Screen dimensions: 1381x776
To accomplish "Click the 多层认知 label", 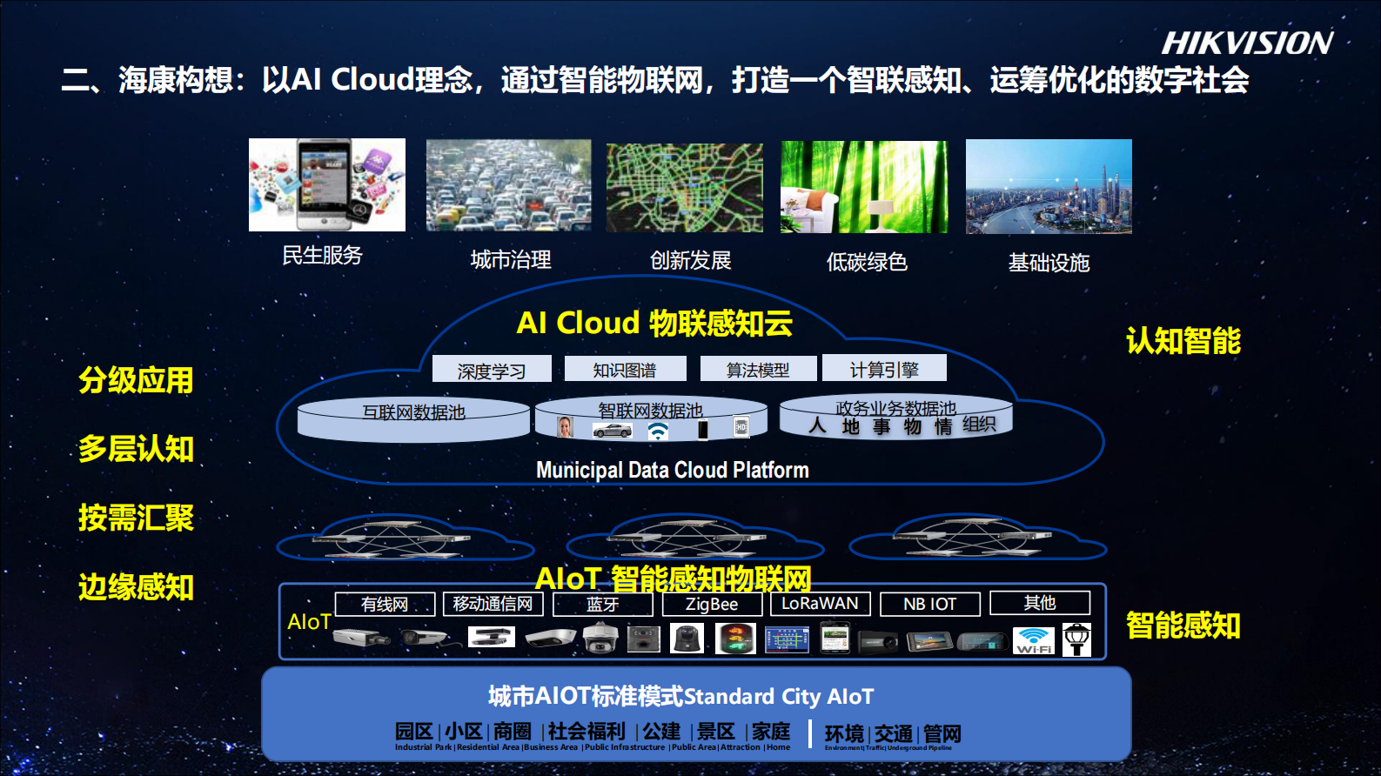I will [x=136, y=449].
